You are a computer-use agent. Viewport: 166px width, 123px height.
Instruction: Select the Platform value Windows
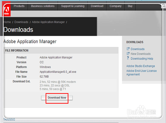[45, 67]
